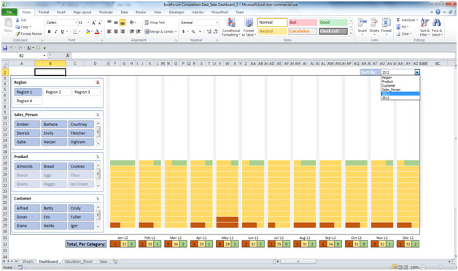Toggle Region 4 slicer button

tap(28, 101)
